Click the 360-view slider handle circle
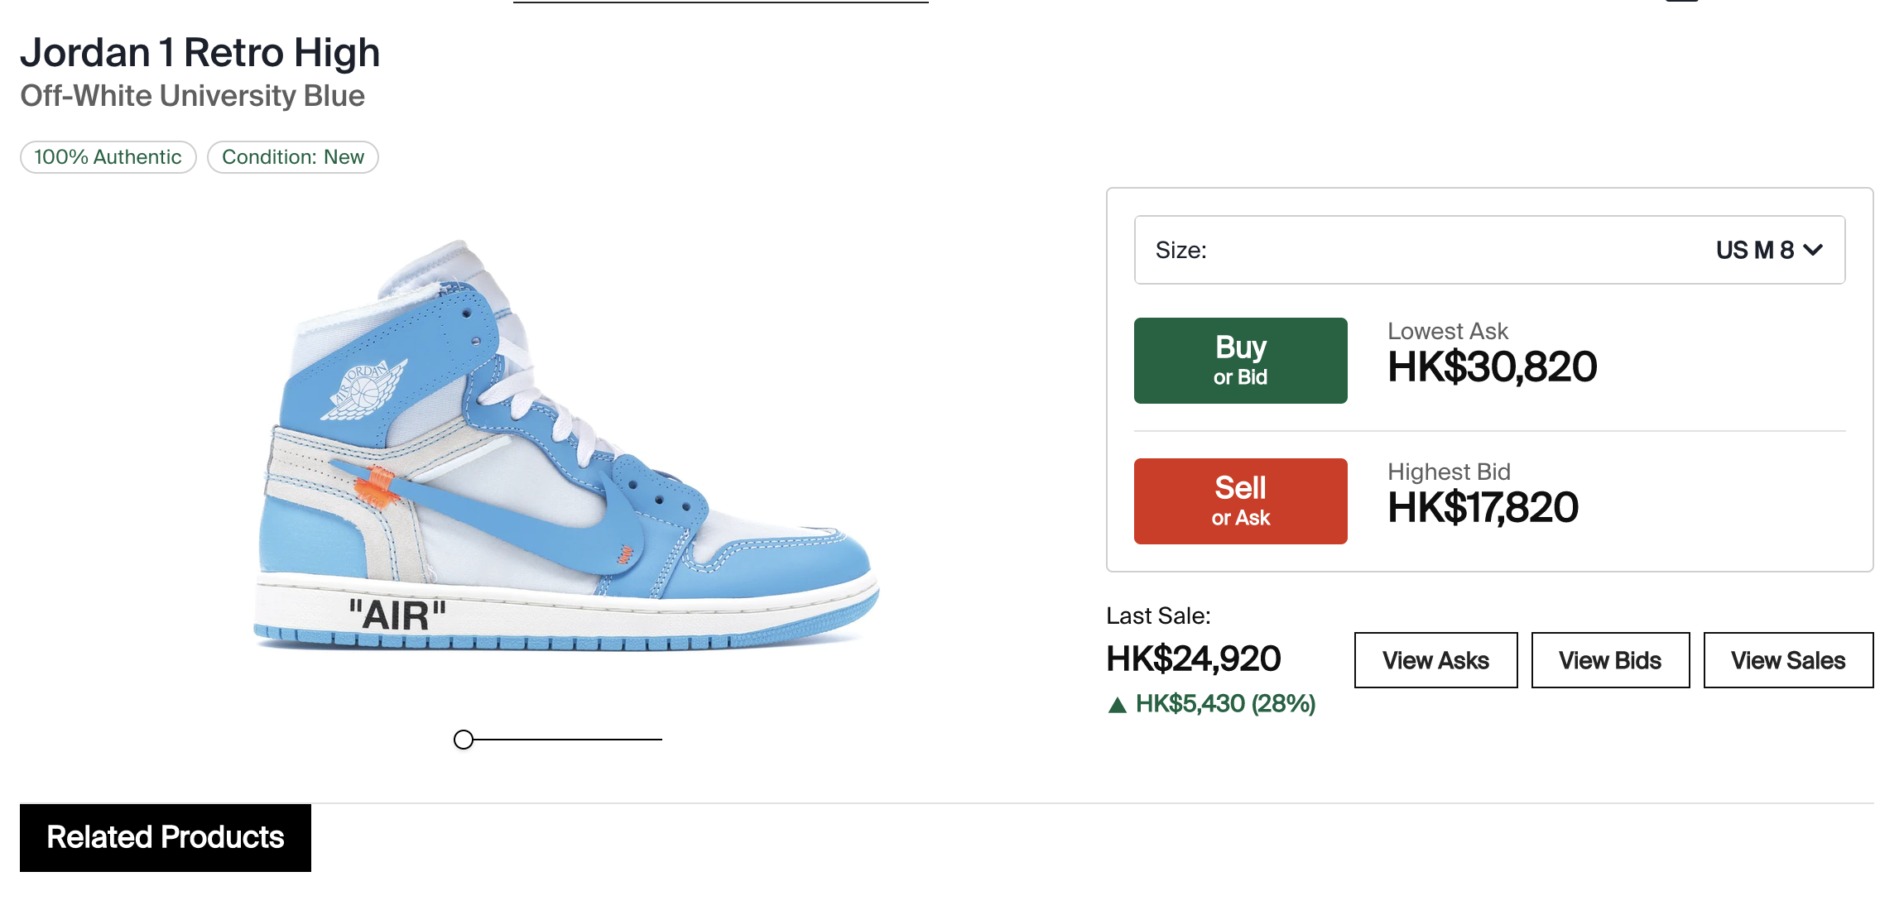This screenshot has height=910, width=1904. click(x=464, y=740)
